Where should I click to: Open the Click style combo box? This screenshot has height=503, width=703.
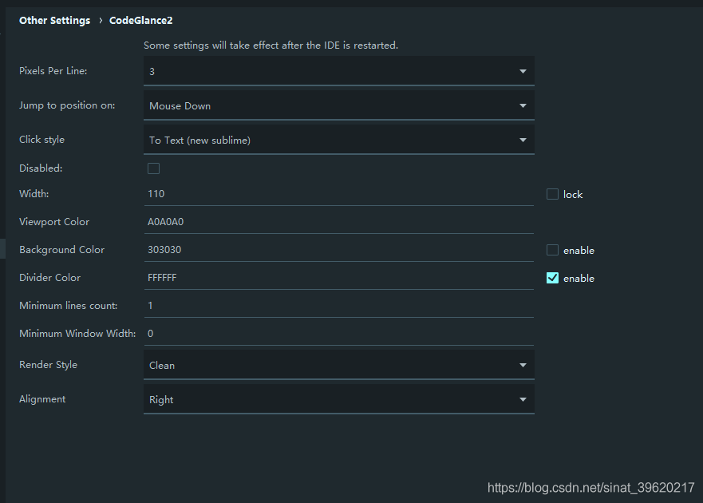click(x=339, y=140)
